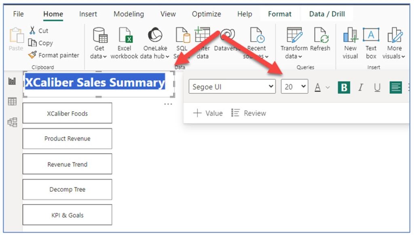
Task: Connect to SQL Server source
Action: pyautogui.click(x=182, y=43)
